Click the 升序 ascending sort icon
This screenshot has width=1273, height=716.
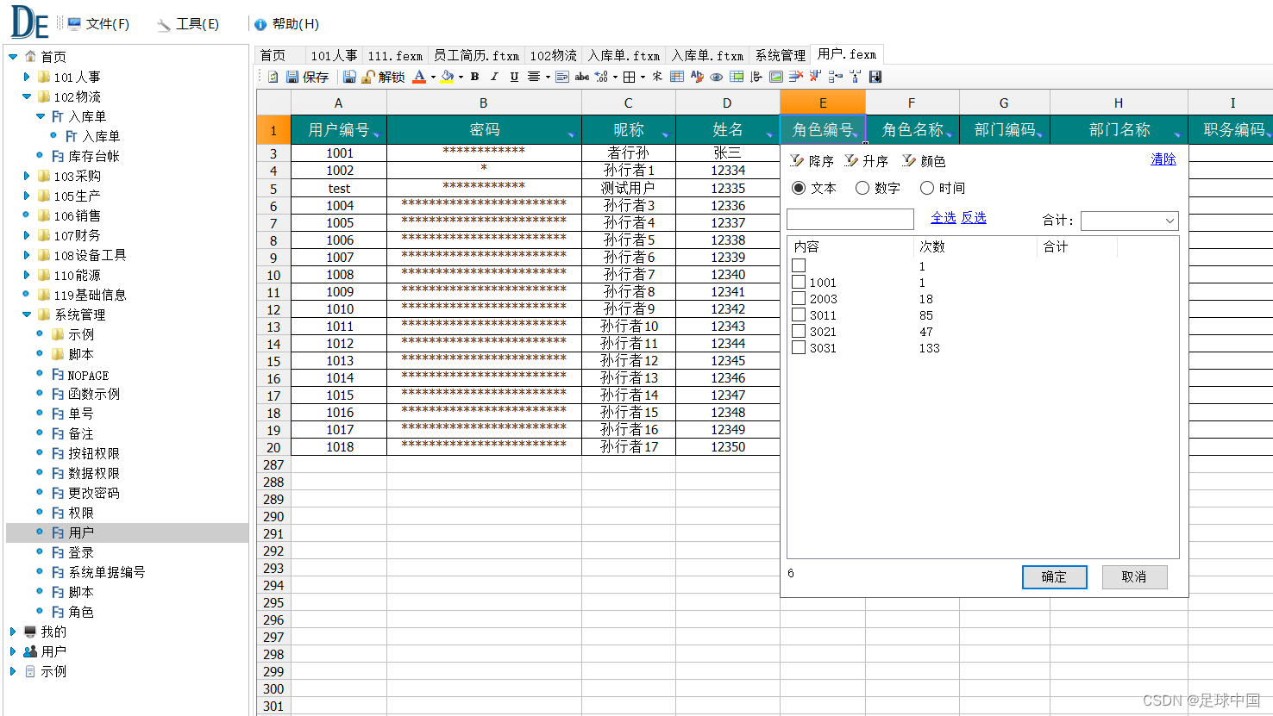(x=851, y=160)
